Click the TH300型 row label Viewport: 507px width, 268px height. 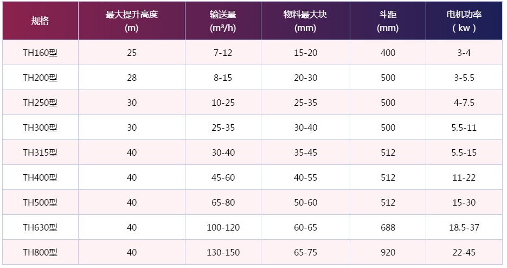[x=40, y=127]
